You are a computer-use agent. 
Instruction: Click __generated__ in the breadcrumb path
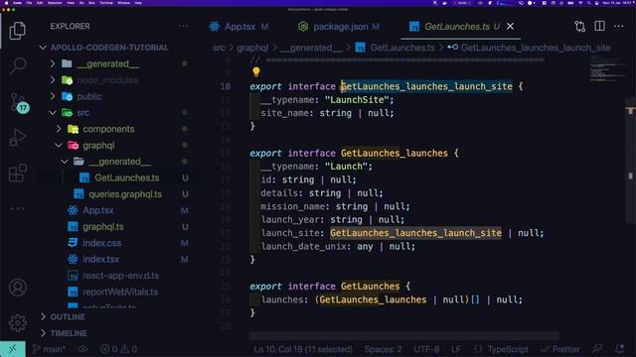311,48
